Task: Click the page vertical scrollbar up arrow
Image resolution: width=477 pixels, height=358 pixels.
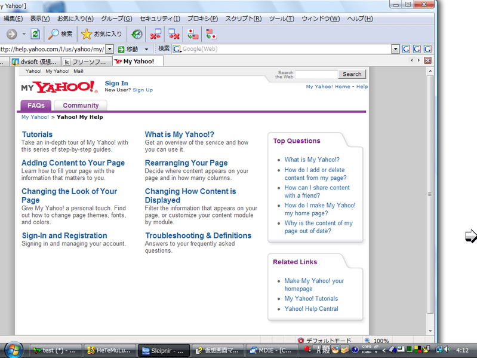Action: click(430, 71)
